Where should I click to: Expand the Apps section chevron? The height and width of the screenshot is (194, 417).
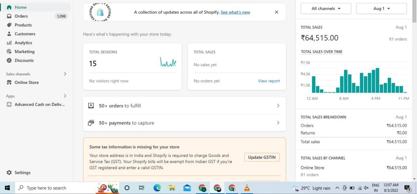point(65,96)
